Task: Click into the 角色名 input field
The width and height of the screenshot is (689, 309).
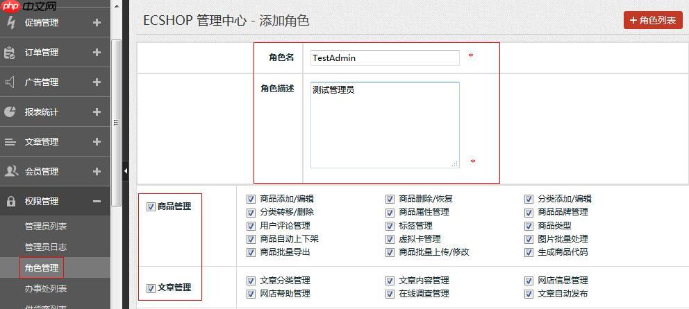Action: click(385, 58)
